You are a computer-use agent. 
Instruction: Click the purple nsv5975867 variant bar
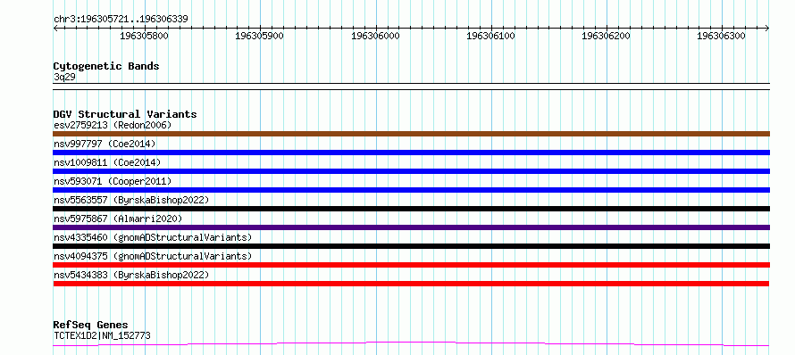(411, 227)
